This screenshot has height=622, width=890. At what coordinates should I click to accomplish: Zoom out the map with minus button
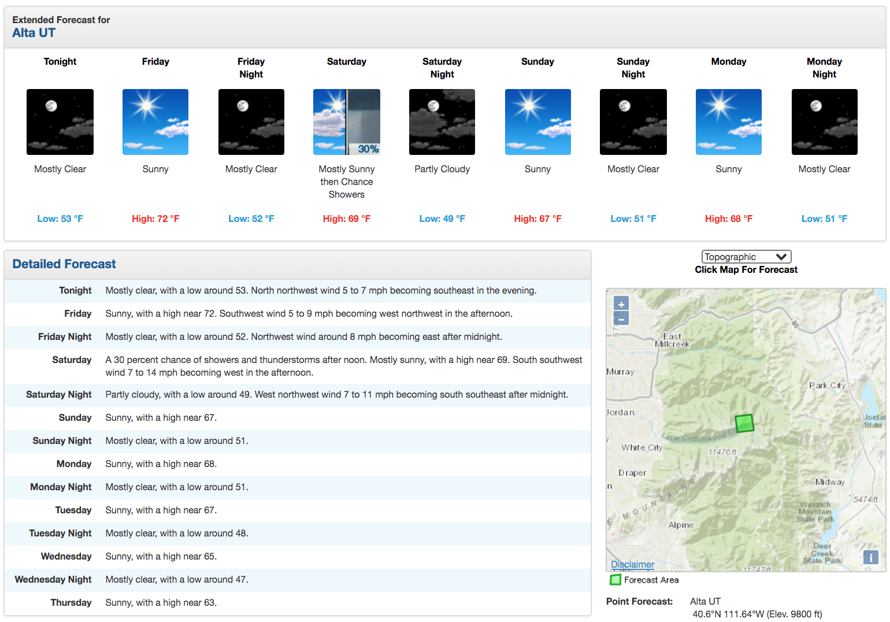tap(621, 319)
